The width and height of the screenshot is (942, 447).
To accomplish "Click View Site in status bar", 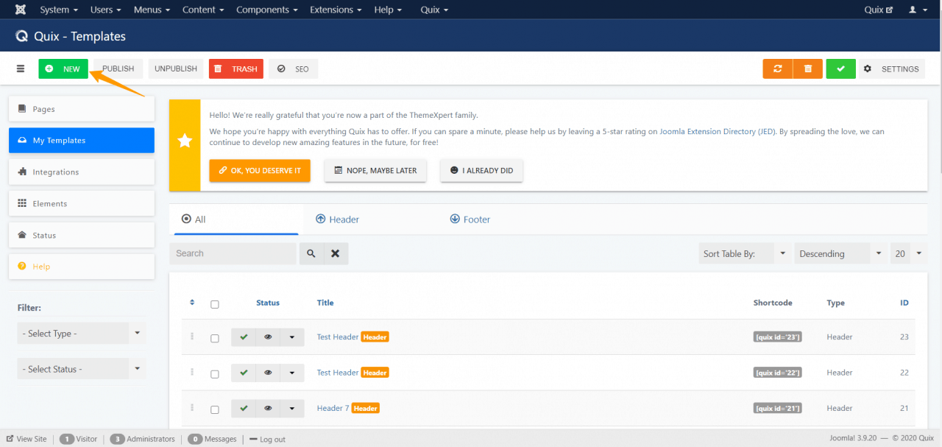I will (26, 439).
